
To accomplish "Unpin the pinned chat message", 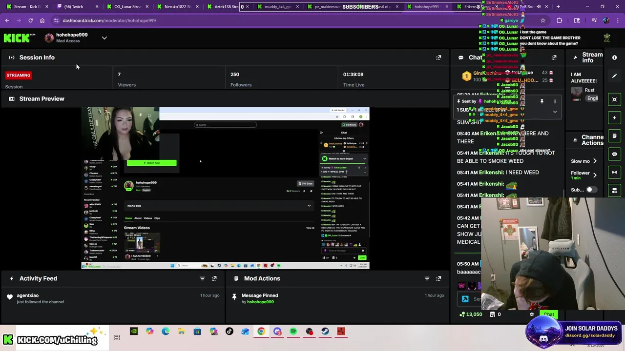I will click(x=542, y=101).
